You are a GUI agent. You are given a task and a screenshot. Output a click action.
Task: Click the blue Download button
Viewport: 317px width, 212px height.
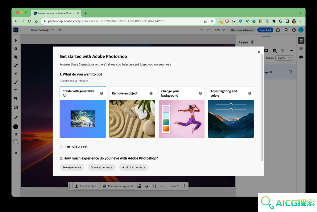pyautogui.click(x=265, y=30)
